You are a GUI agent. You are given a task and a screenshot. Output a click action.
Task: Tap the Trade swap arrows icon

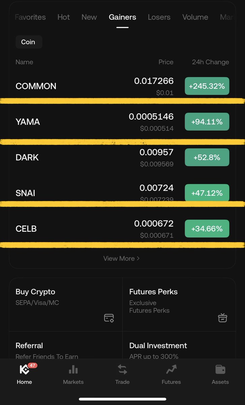[x=122, y=370]
